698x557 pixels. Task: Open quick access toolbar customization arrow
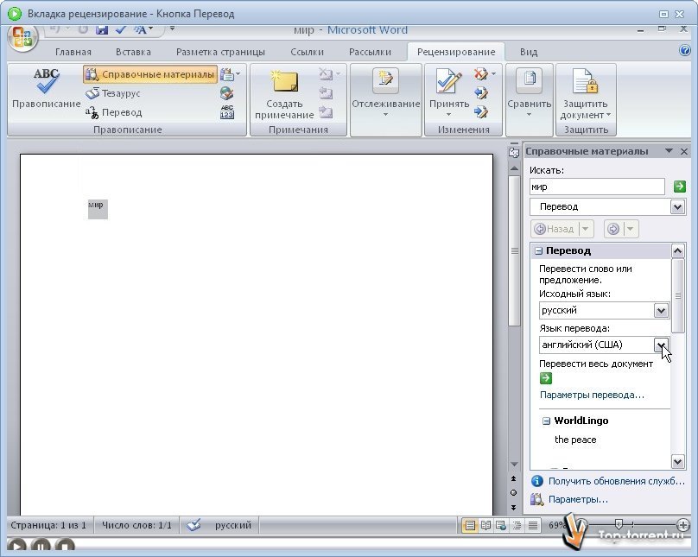point(172,29)
